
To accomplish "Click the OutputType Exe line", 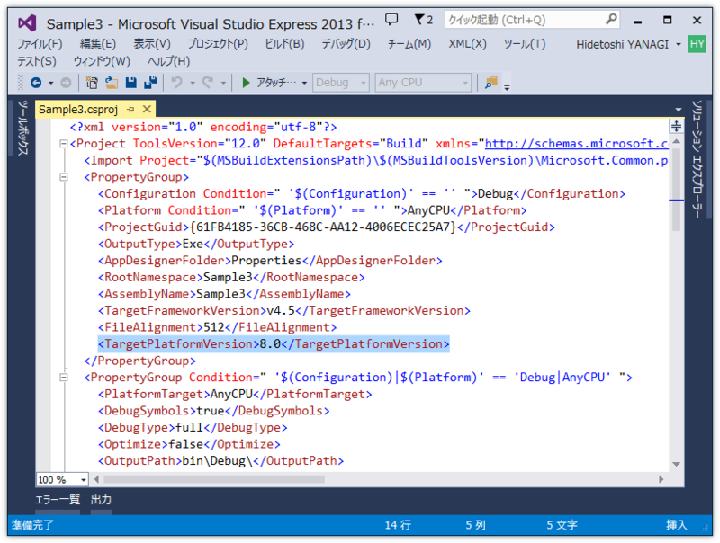I will coord(196,244).
